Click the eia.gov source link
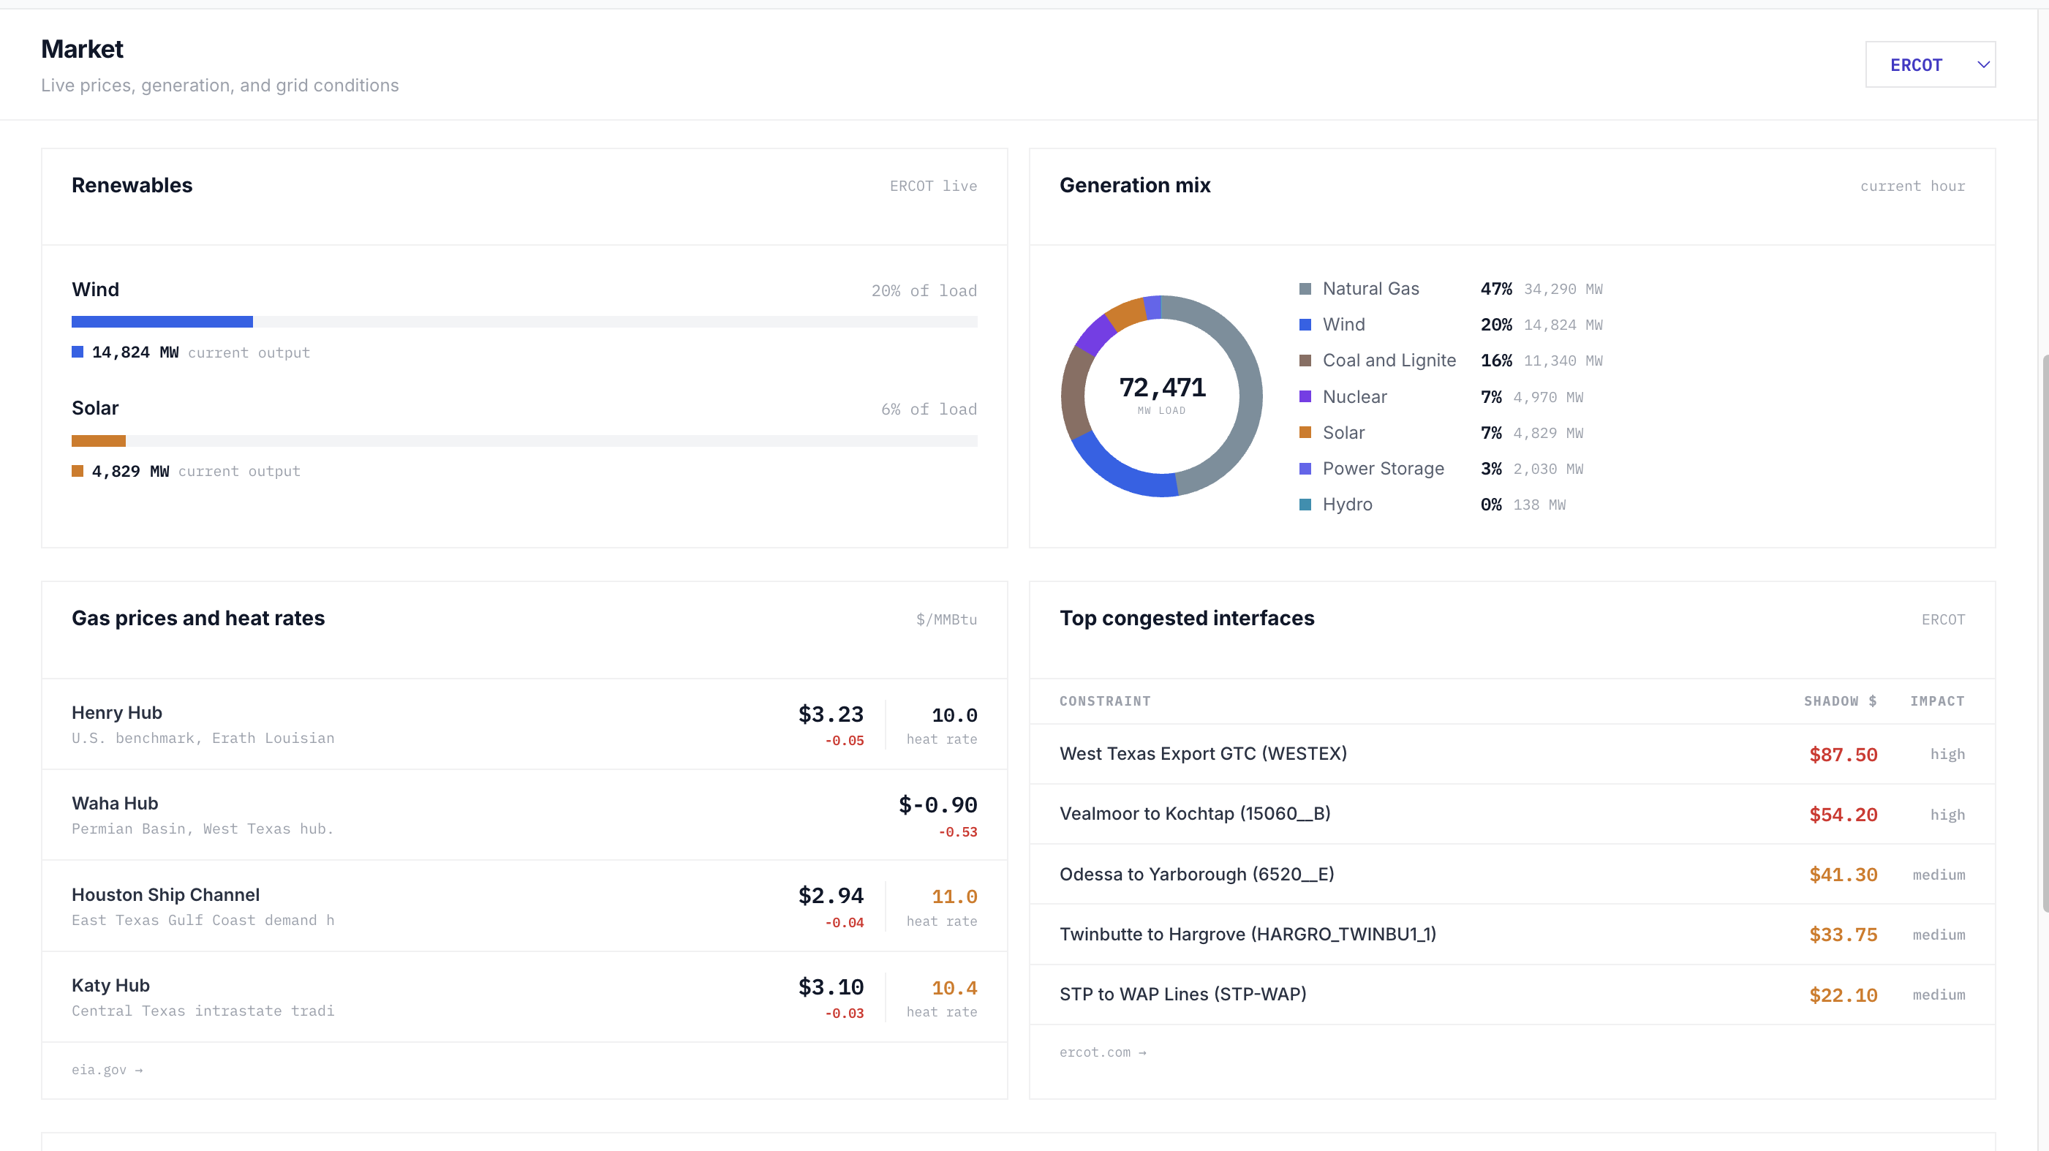The width and height of the screenshot is (2049, 1151). point(107,1070)
